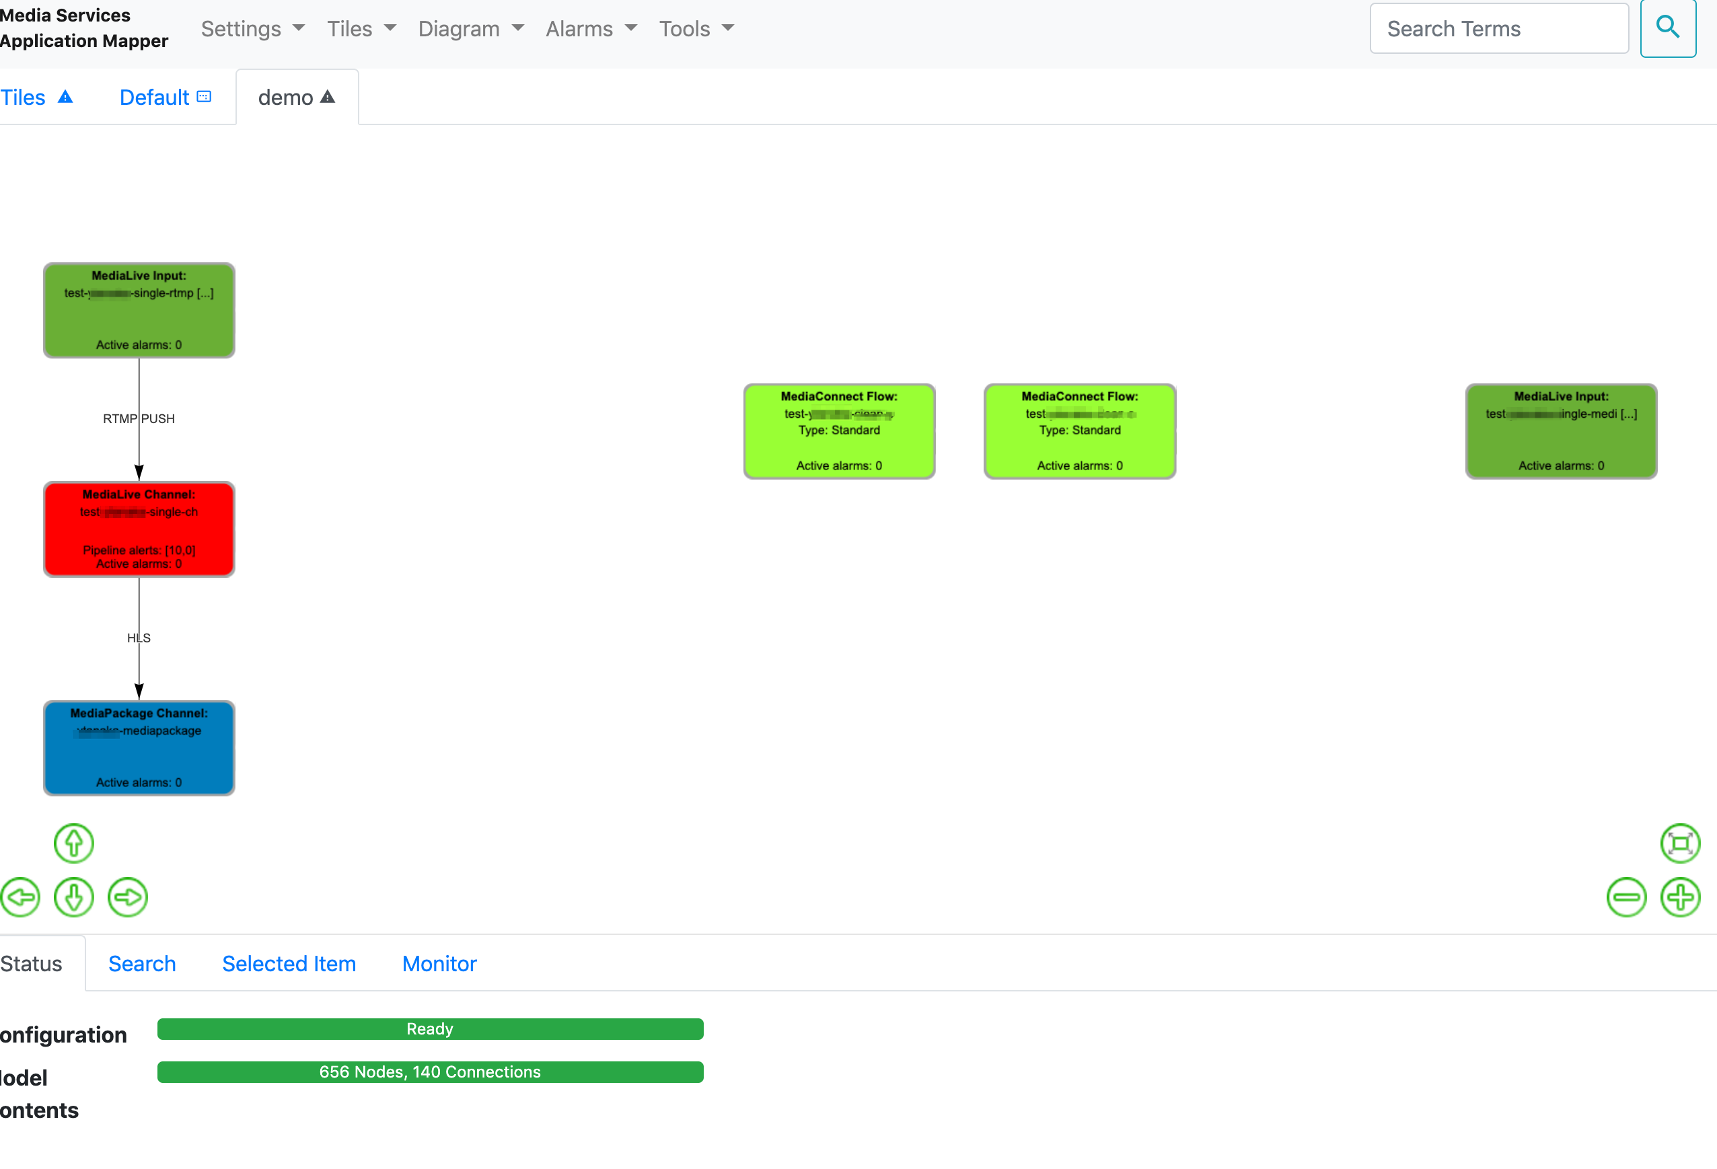Switch to the Default diagram tab
The image size is (1717, 1169).
[x=166, y=97]
